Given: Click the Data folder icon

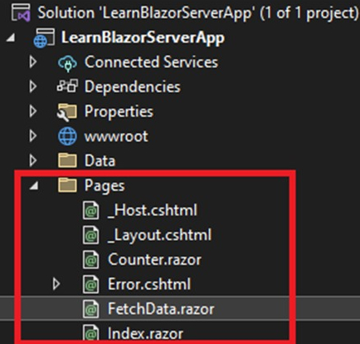Looking at the screenshot, I should coord(67,160).
